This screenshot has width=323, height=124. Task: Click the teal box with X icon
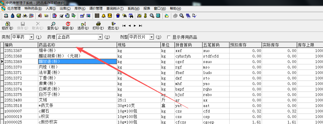(x=158, y=16)
